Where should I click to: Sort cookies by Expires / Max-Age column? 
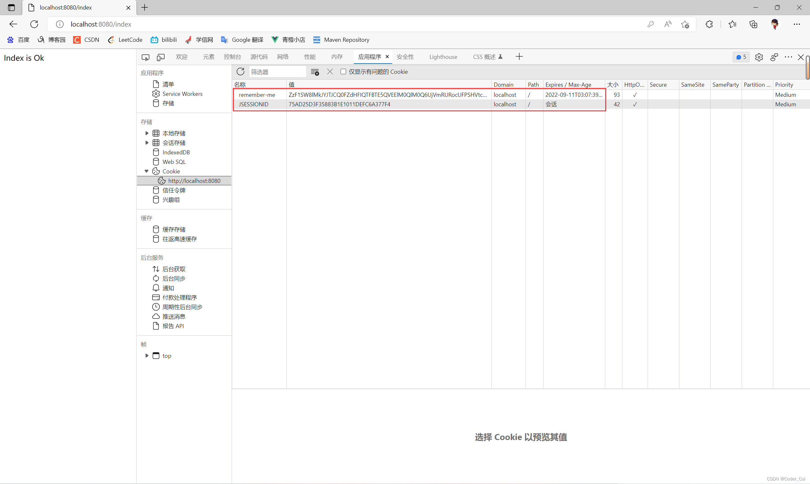[x=574, y=84]
